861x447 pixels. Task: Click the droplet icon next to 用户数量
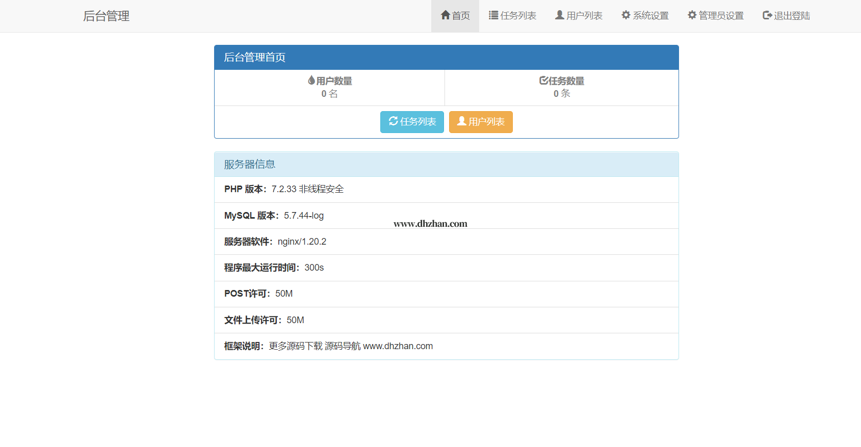click(x=311, y=81)
